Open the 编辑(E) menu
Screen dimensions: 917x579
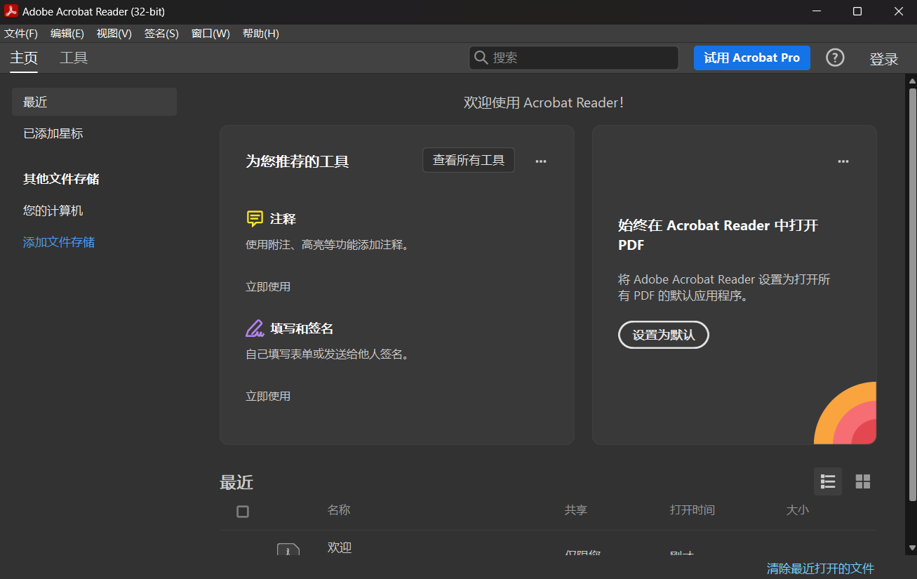click(67, 34)
